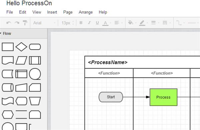Pick the document shape with wavy bottom
Image resolution: width=200 pixels, height=130 pixels.
click(8, 61)
